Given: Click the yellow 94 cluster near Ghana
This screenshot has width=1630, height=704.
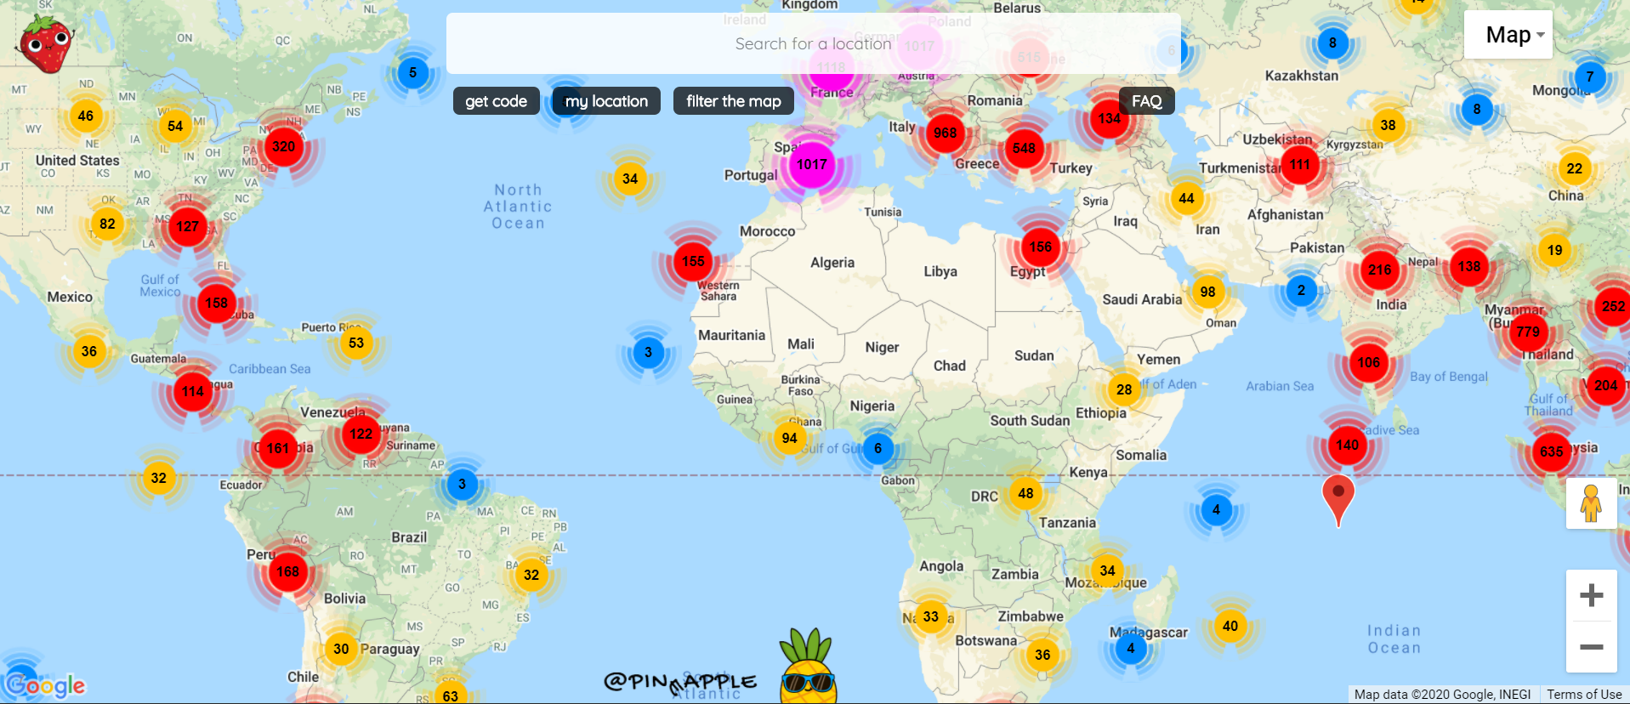Looking at the screenshot, I should pos(790,438).
